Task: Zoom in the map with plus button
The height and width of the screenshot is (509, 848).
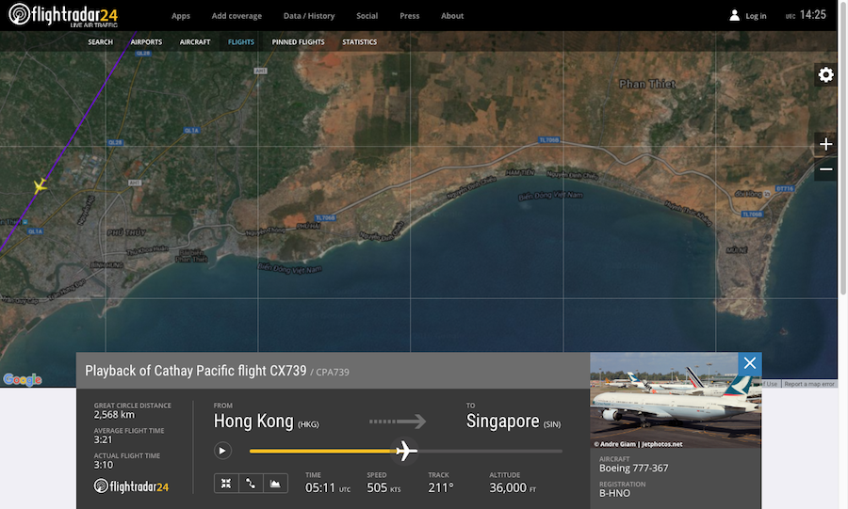Action: click(825, 144)
